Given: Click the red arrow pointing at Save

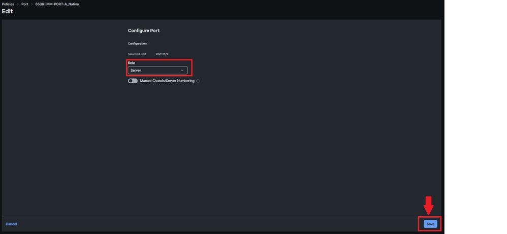Looking at the screenshot, I should tap(428, 205).
